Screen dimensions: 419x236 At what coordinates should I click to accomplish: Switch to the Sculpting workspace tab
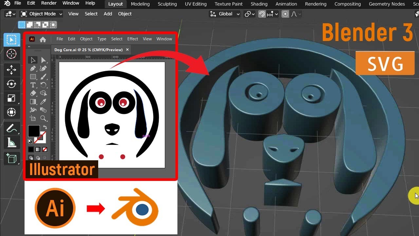[167, 4]
